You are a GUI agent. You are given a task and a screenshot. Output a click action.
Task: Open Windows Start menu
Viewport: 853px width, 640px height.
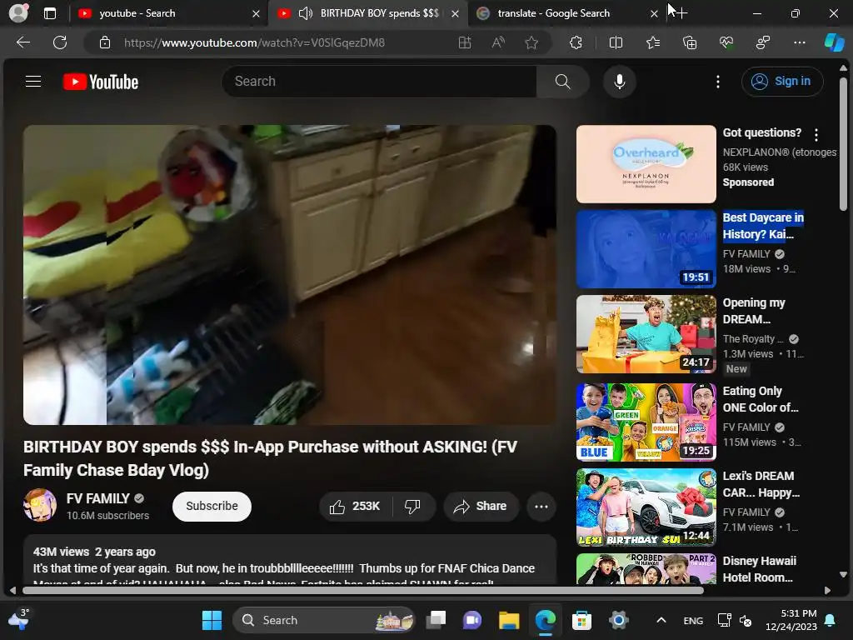(212, 620)
